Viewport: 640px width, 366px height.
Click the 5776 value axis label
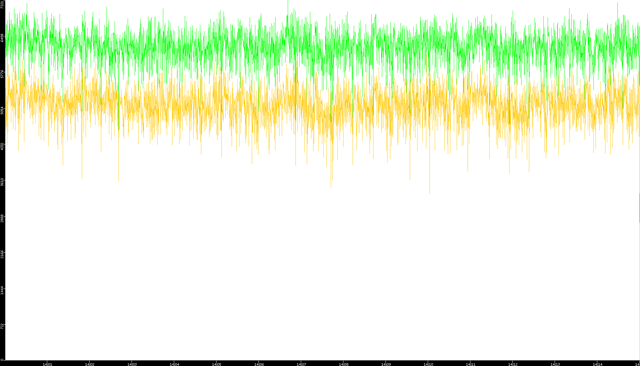click(2, 74)
